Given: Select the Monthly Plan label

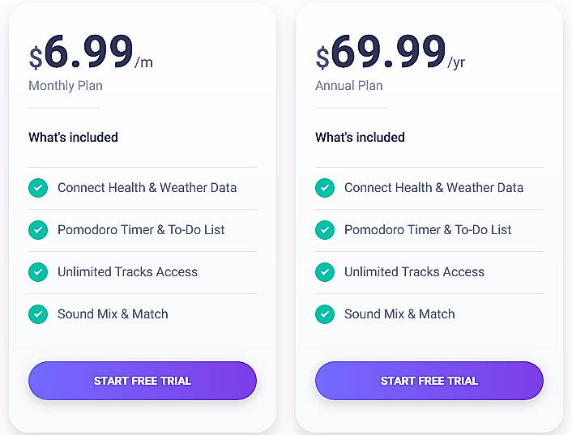Looking at the screenshot, I should [66, 86].
